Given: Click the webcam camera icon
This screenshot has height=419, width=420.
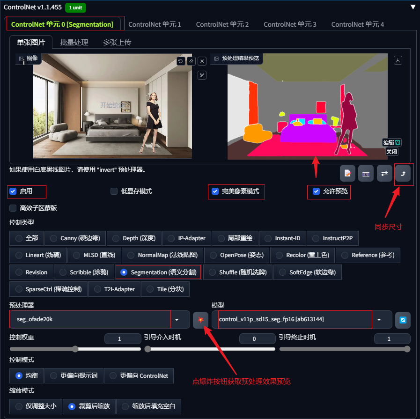Looking at the screenshot, I should (x=366, y=173).
